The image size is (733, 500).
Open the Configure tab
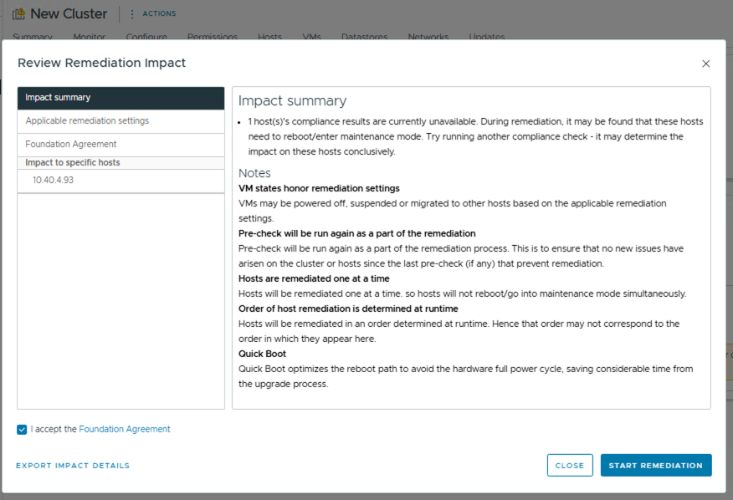[x=146, y=37]
